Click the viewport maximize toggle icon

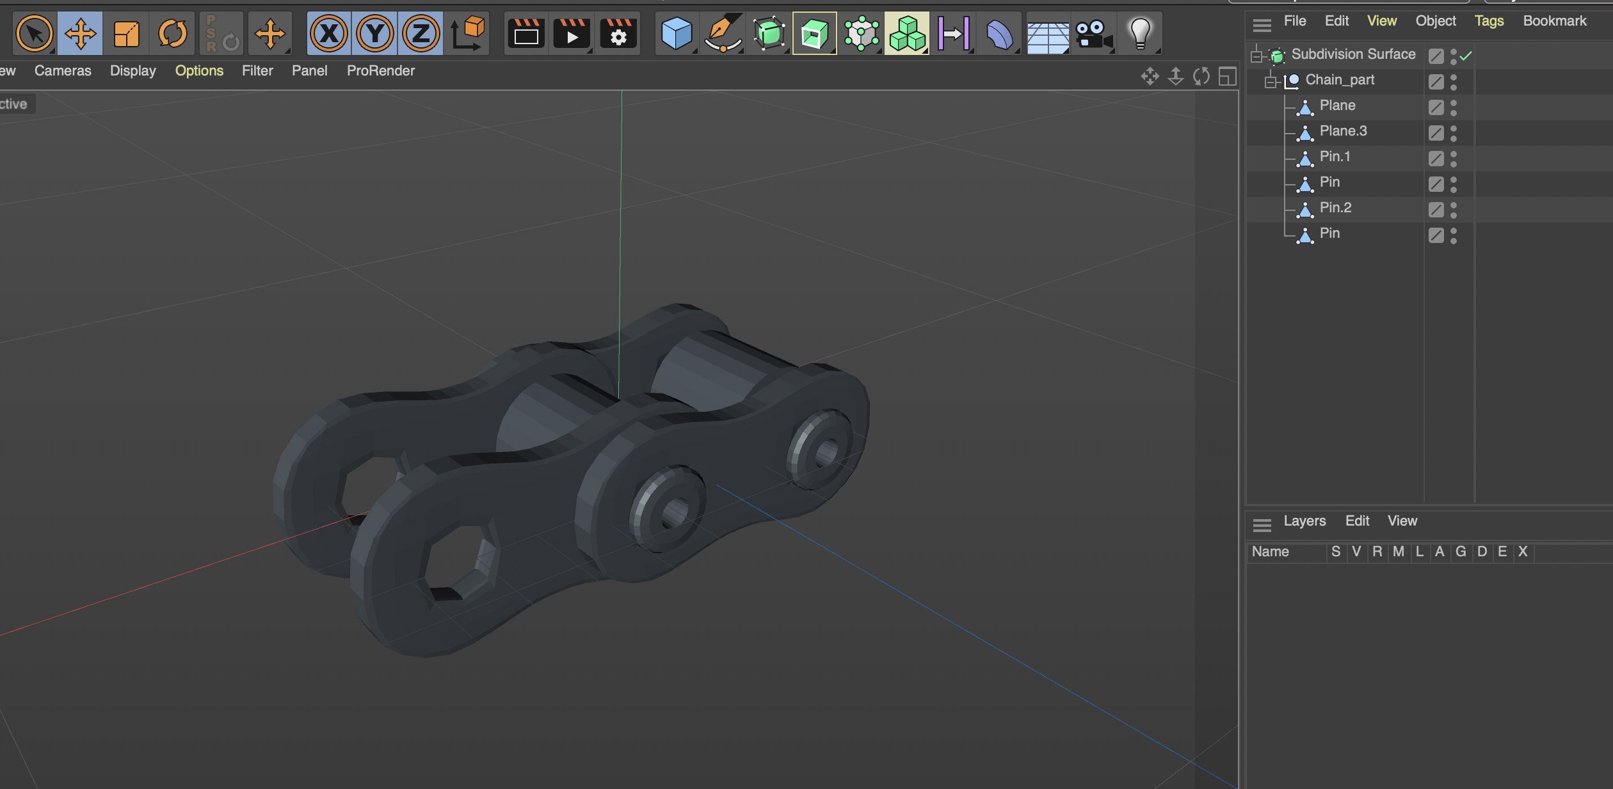[1227, 77]
